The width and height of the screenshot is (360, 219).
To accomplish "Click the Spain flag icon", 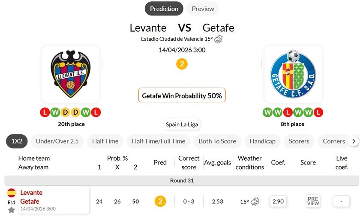I will tap(12, 192).
